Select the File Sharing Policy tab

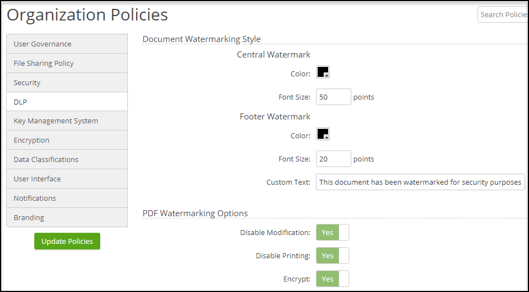(67, 63)
